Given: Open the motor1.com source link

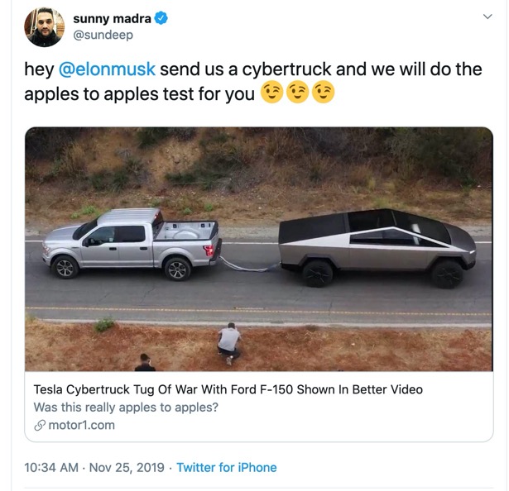Looking at the screenshot, I should (82, 426).
